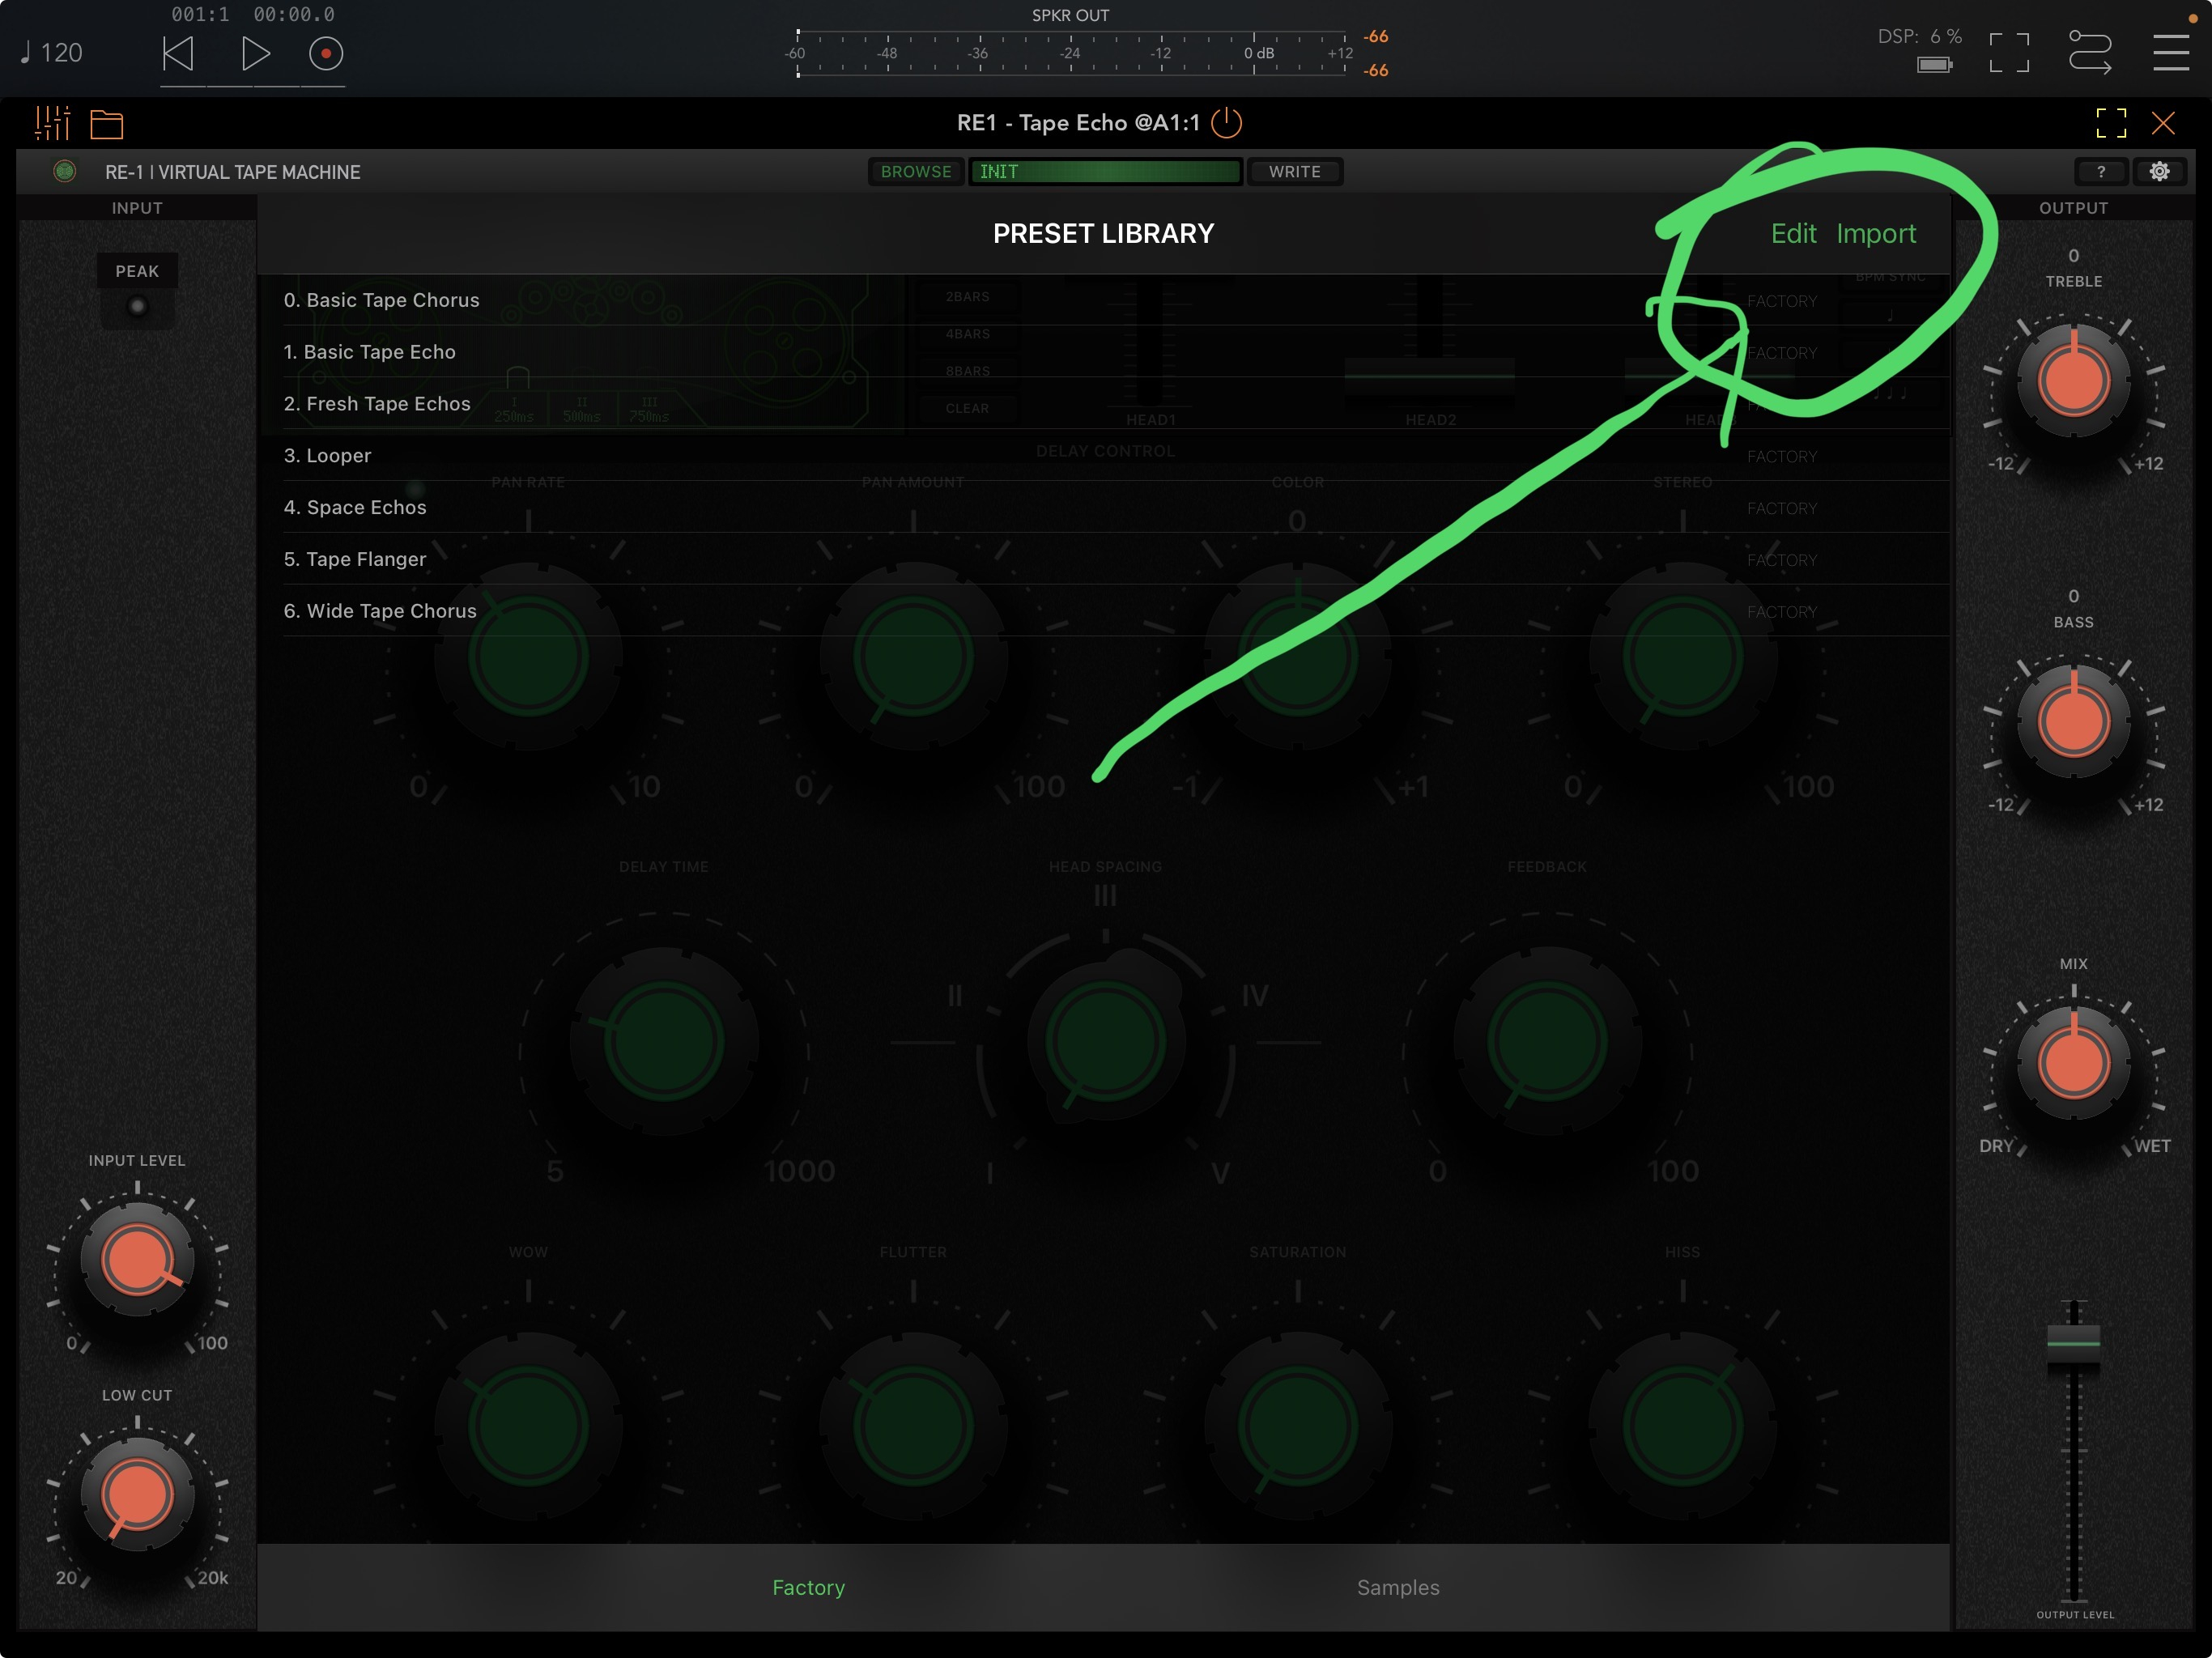
Task: Click the record button in transport
Action: (x=325, y=53)
